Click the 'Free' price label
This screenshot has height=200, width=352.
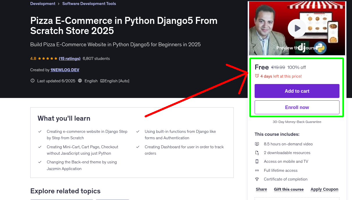click(262, 67)
